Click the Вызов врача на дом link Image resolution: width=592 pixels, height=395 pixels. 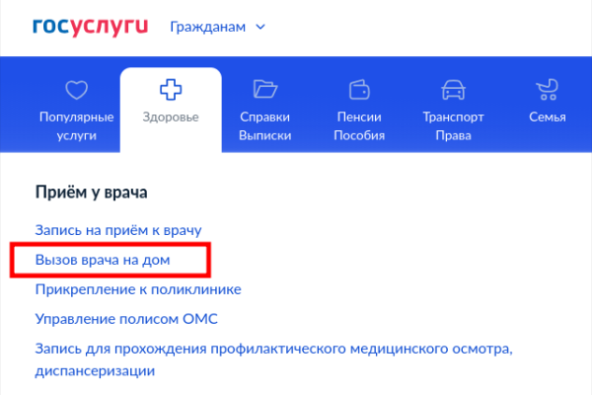coord(103,259)
